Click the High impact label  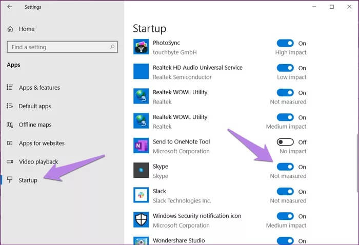coord(291,52)
